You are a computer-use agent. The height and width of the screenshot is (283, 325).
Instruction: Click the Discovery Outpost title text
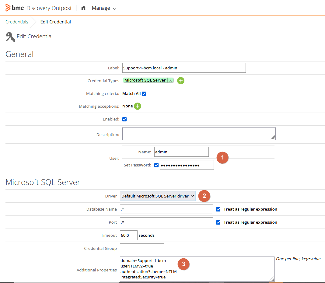(x=49, y=8)
